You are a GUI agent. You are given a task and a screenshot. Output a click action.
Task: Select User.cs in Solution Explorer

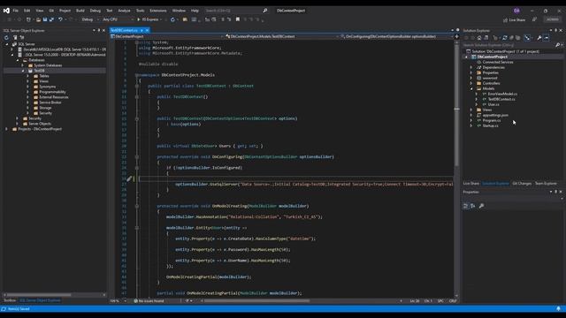pos(493,104)
